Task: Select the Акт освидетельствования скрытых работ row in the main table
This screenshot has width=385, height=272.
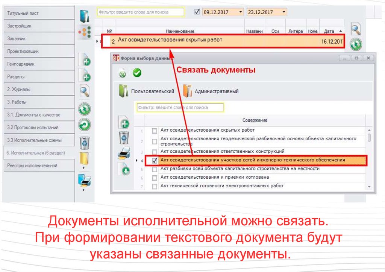Action: click(223, 41)
